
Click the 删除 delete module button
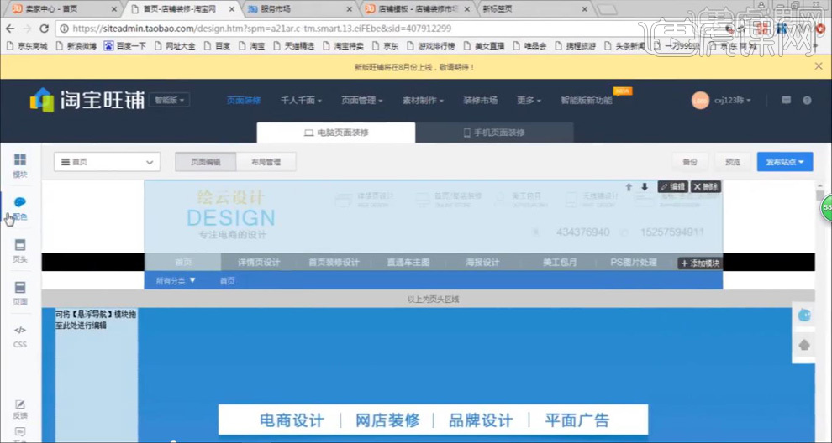point(706,187)
